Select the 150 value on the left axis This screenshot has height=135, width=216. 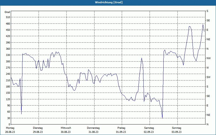tap(8, 93)
